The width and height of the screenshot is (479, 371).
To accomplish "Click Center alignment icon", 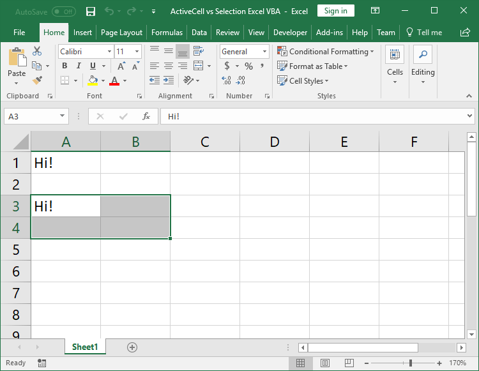I will [x=169, y=66].
